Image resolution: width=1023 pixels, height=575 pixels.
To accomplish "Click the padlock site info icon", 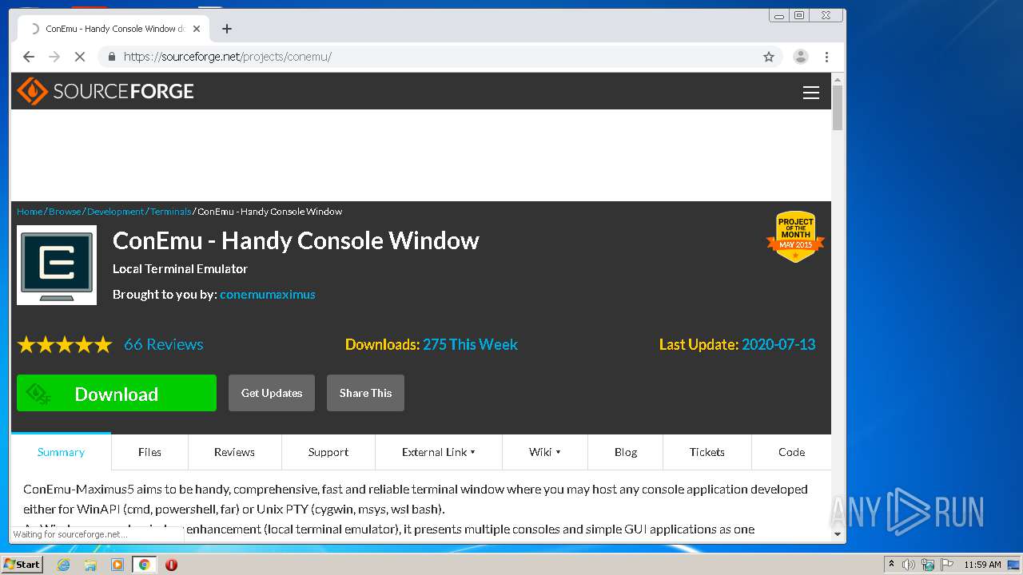I will 112,57.
